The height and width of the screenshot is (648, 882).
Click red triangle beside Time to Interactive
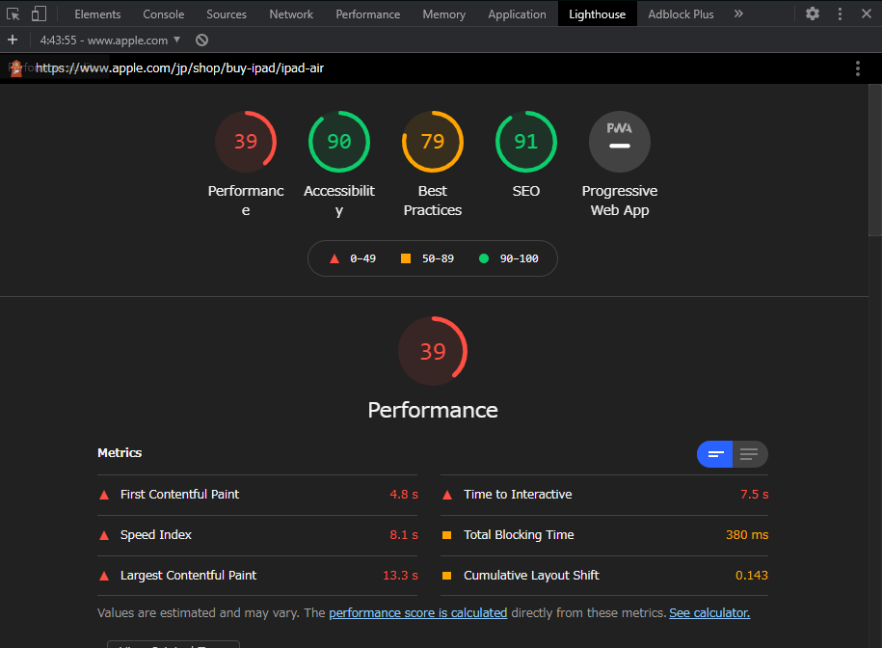coord(447,495)
